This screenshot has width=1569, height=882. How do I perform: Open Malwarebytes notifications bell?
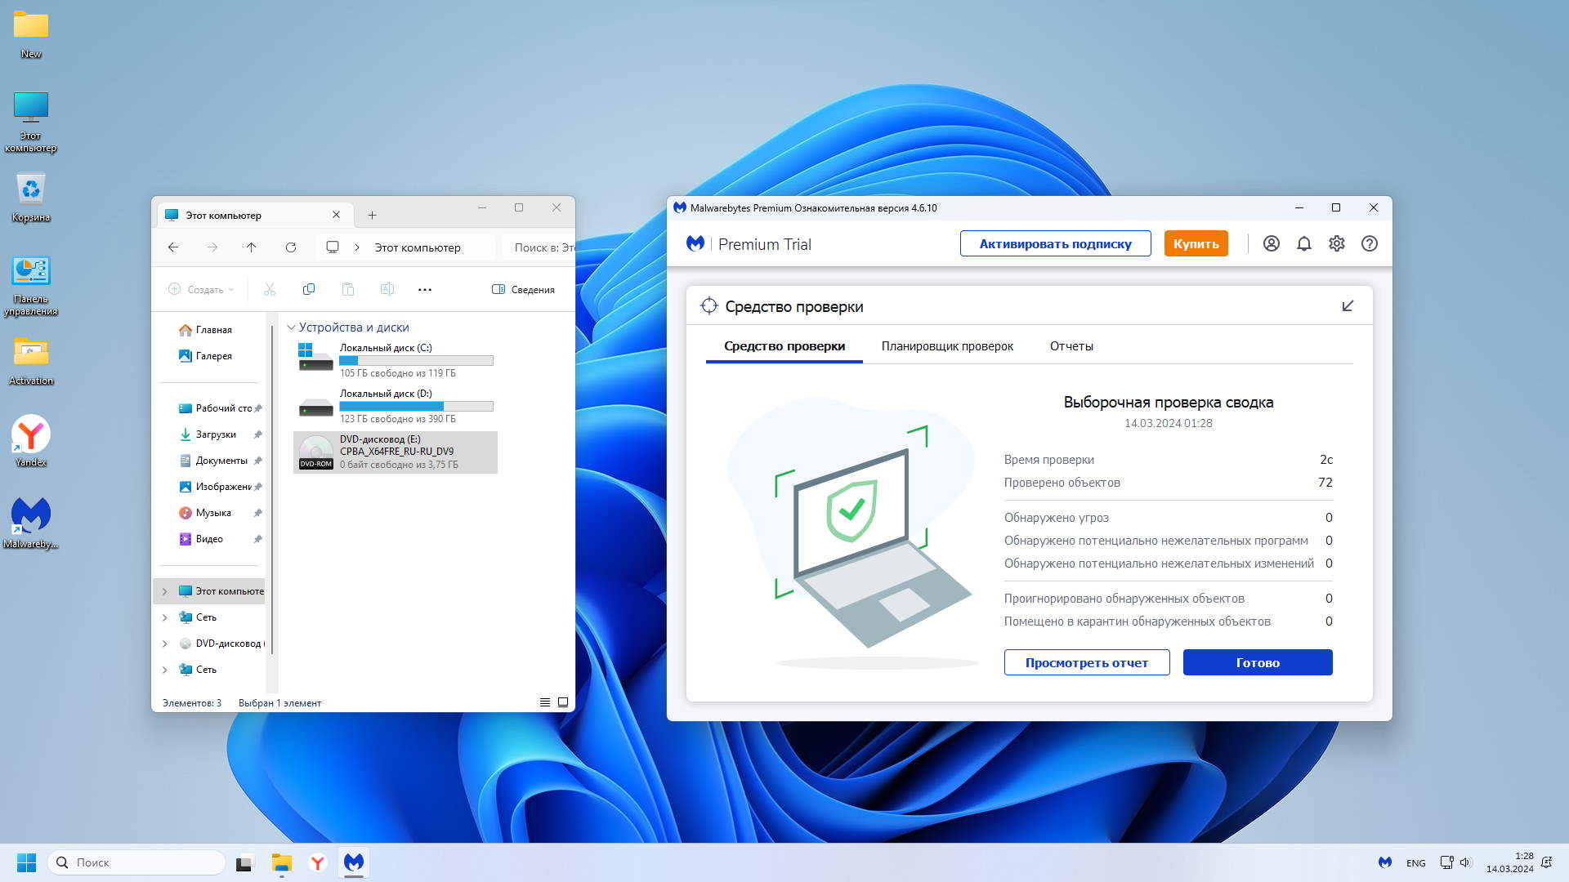pos(1303,243)
